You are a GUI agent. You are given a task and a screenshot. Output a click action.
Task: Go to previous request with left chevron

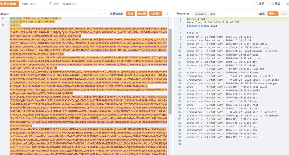point(100,14)
